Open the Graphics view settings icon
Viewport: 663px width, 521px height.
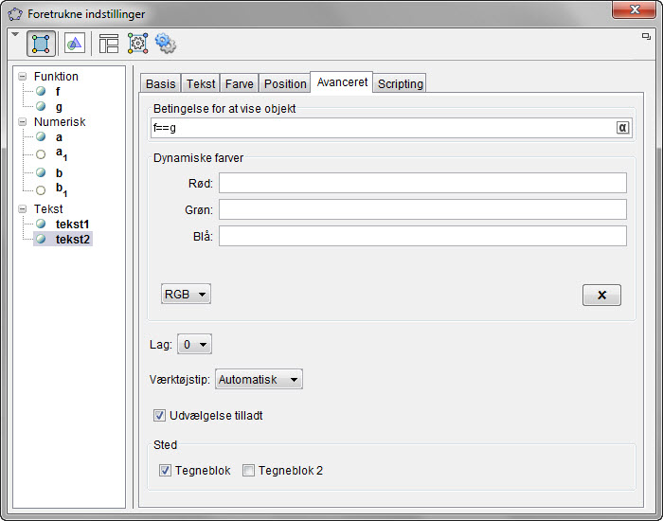click(75, 44)
